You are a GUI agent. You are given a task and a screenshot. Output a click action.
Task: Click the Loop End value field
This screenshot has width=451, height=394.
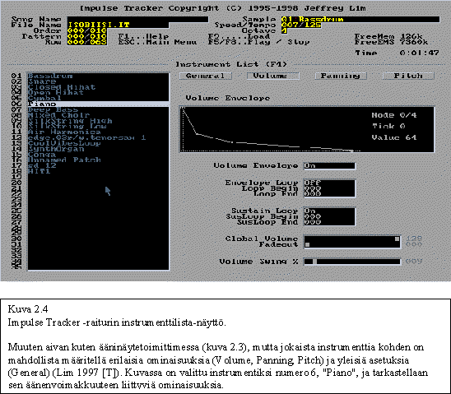point(329,193)
